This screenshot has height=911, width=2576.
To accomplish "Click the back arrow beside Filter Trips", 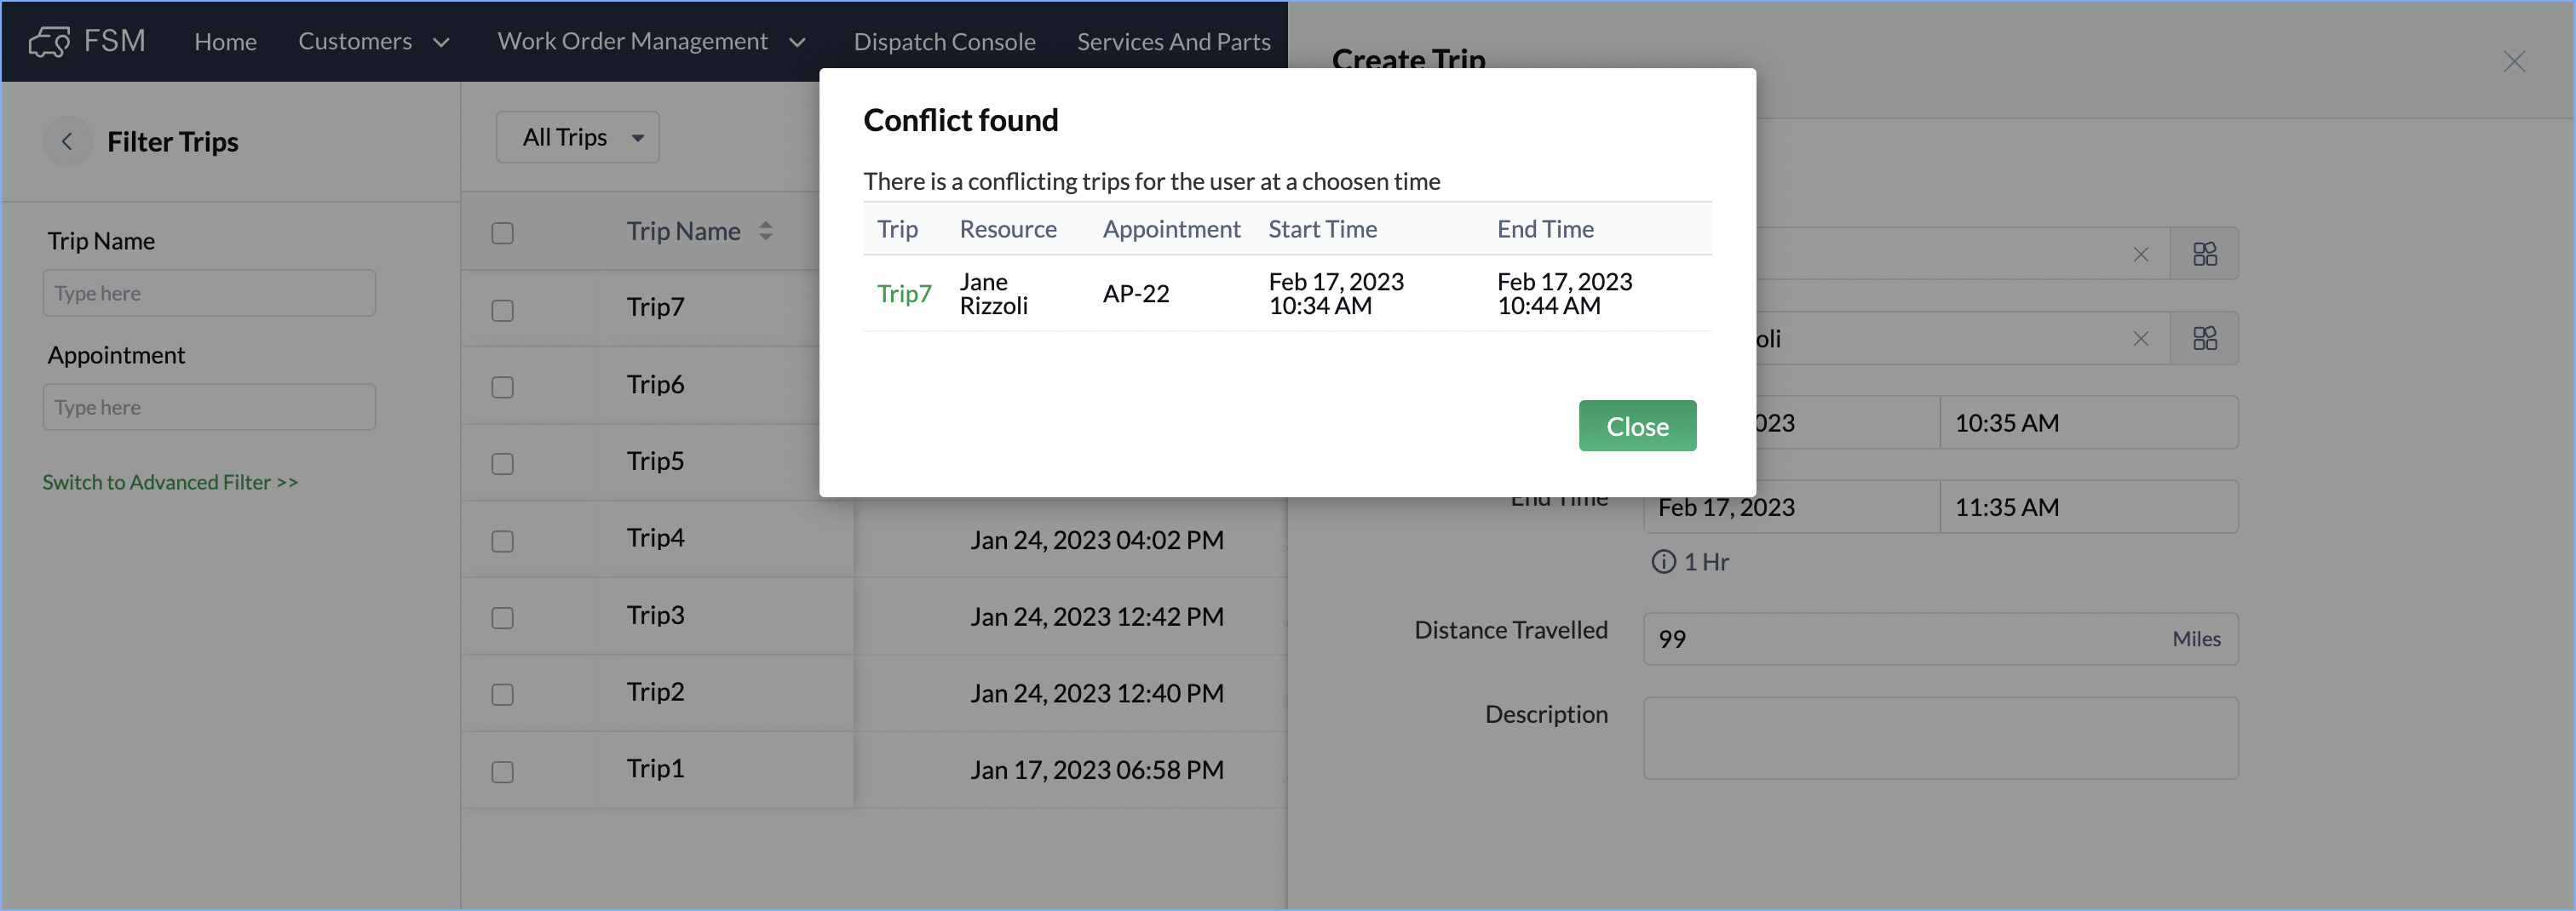I will [x=67, y=142].
